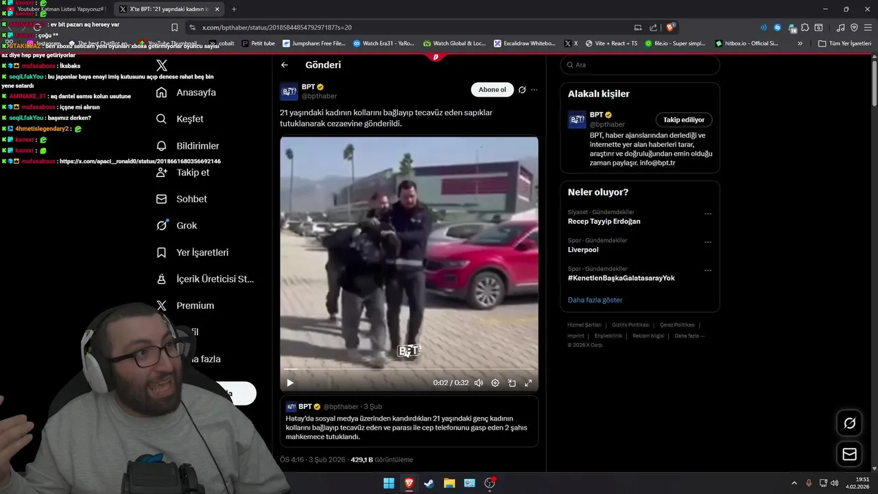878x494 pixels.
Task: Open Recep Tayyip Erdoğan trend
Action: click(604, 222)
